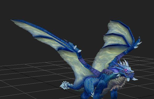Select the spiked icy tail club
154x99 pixels.
coord(65,85)
